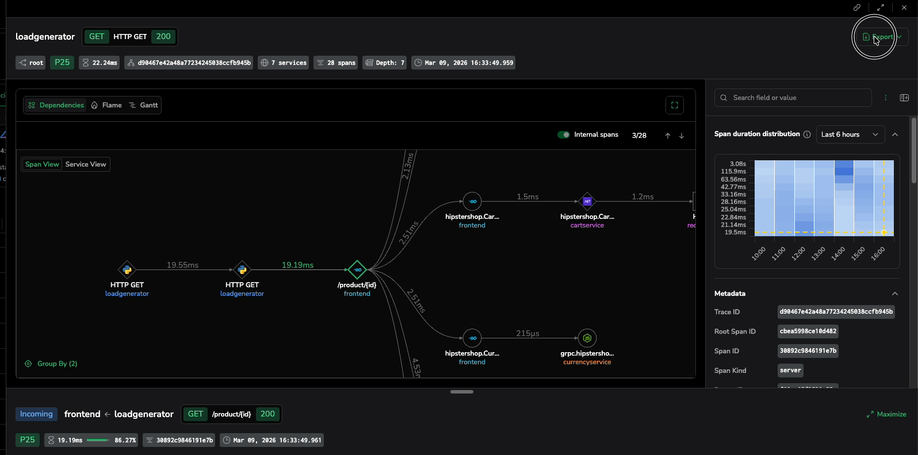This screenshot has height=455, width=918.
Task: Click the Export button
Action: point(877,37)
